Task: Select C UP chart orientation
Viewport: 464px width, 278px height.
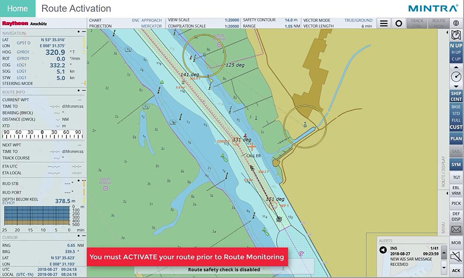Action: pyautogui.click(x=456, y=59)
